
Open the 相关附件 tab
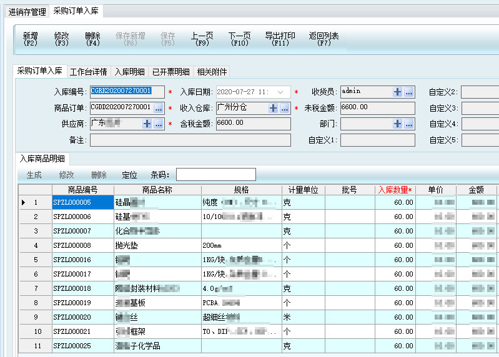coord(212,72)
